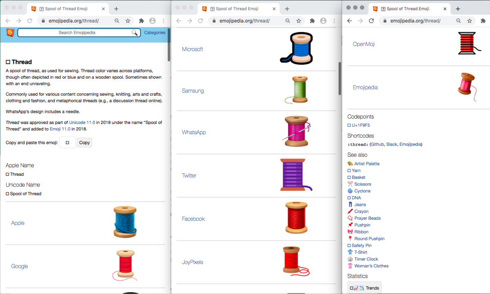Image resolution: width=490 pixels, height=294 pixels.
Task: Click the magnifier icon inside the Emojipedia search box
Action: [134, 33]
